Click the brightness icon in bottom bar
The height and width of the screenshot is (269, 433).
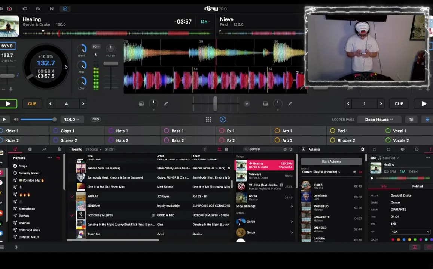(16, 247)
